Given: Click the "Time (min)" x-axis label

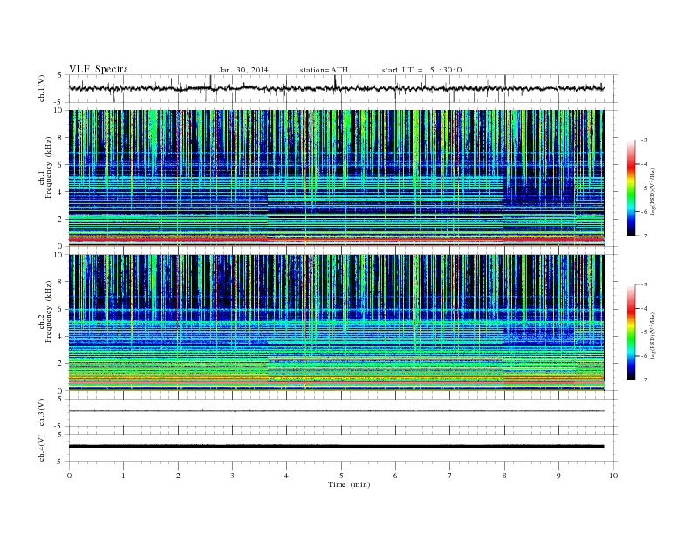Looking at the screenshot, I should 349,484.
